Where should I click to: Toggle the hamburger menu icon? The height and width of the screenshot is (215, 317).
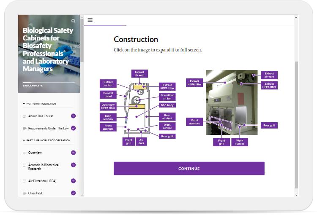tap(90, 20)
